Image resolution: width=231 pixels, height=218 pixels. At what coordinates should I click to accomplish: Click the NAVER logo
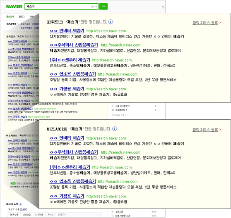[x=14, y=7]
